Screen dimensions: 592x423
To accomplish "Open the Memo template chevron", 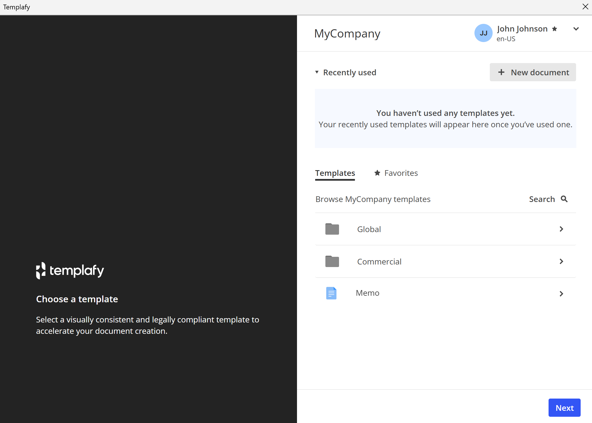I will [561, 294].
